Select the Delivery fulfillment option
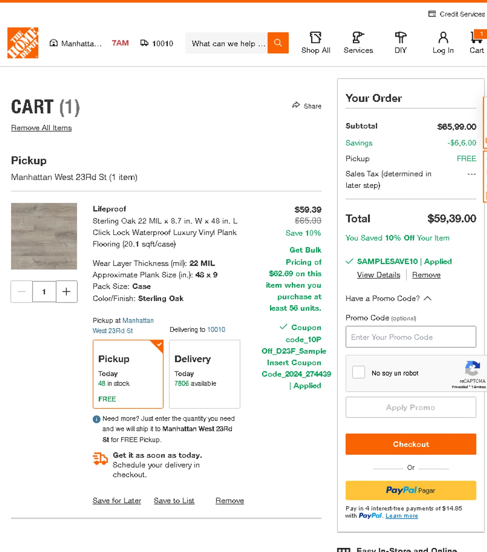Image resolution: width=487 pixels, height=552 pixels. click(x=205, y=374)
